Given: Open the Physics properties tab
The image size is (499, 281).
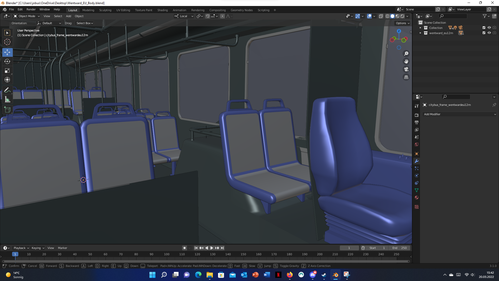Looking at the screenshot, I should (x=417, y=176).
